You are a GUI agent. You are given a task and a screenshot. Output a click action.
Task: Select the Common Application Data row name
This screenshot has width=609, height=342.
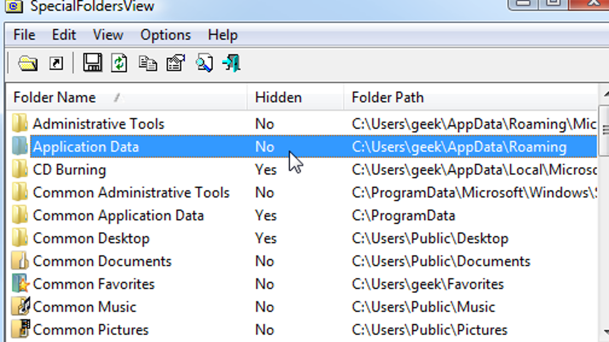118,216
